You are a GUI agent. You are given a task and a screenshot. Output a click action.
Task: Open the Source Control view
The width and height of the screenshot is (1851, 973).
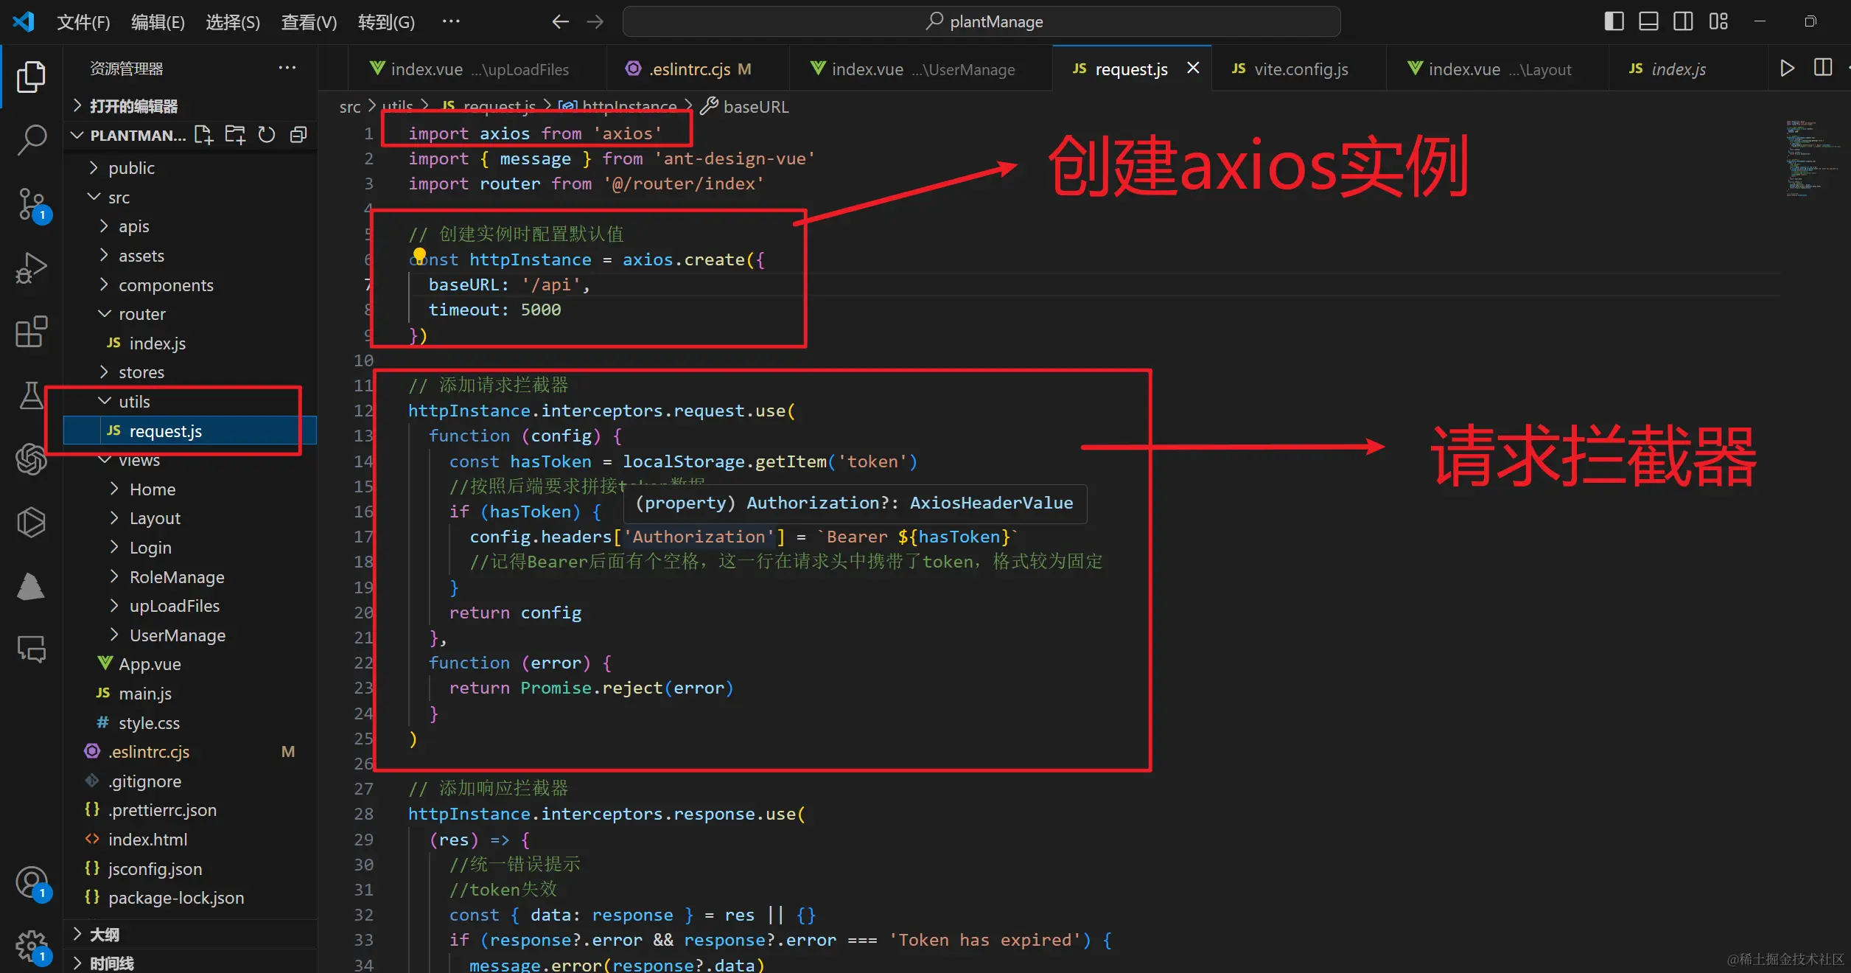[x=31, y=205]
